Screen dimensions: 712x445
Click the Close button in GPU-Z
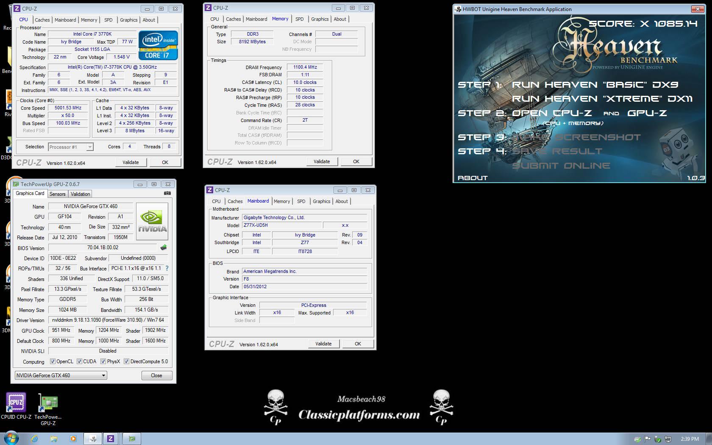[156, 375]
